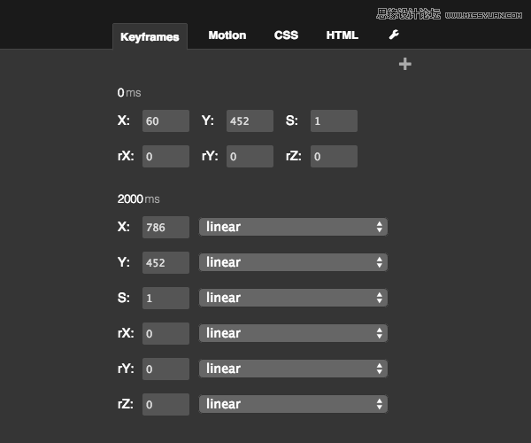Focus rX field in 2000ms keyframe
The width and height of the screenshot is (531, 443).
coord(165,333)
